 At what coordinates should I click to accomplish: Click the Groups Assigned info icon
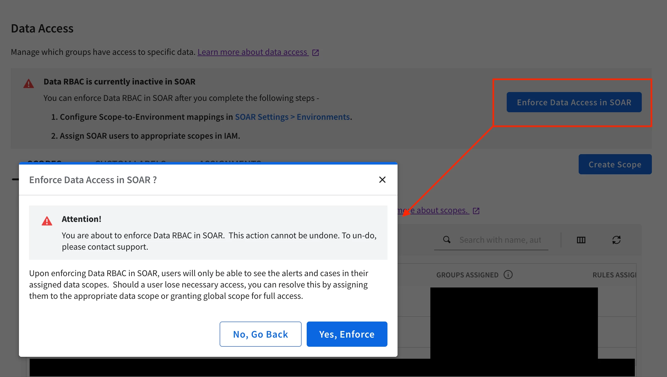click(x=508, y=275)
